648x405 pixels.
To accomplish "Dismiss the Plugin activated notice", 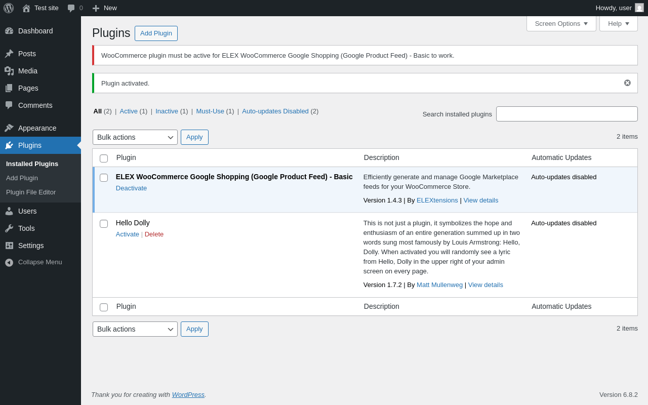I will 627,83.
